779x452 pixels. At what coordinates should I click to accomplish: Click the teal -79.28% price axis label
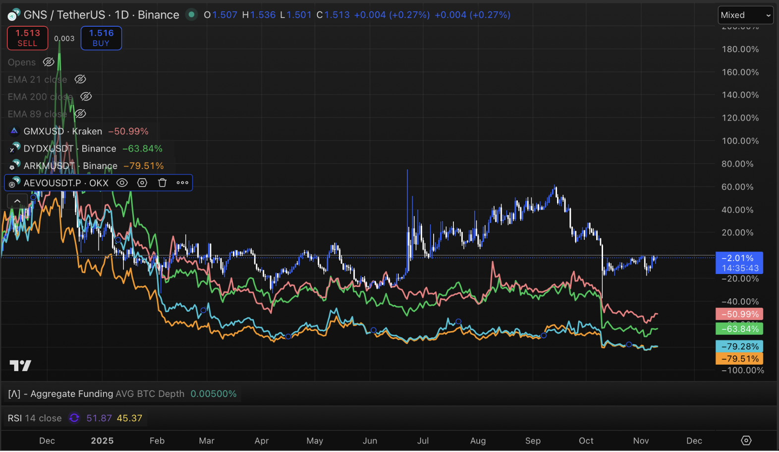(739, 346)
